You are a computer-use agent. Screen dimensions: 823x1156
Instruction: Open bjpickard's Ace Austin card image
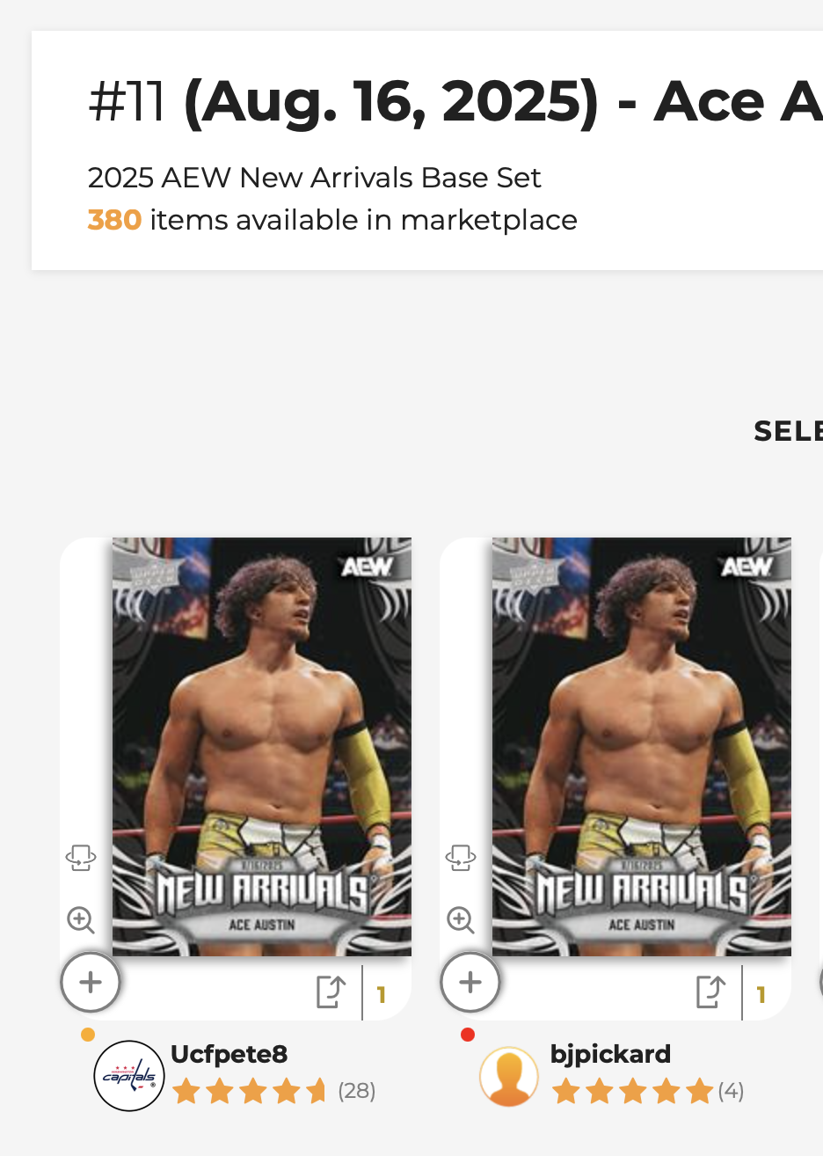(x=642, y=746)
